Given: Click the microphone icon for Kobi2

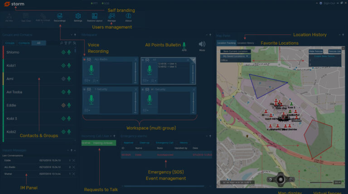Looking at the screenshot, I should coord(69,131).
